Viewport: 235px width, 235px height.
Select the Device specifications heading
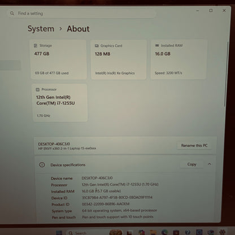click(x=68, y=165)
